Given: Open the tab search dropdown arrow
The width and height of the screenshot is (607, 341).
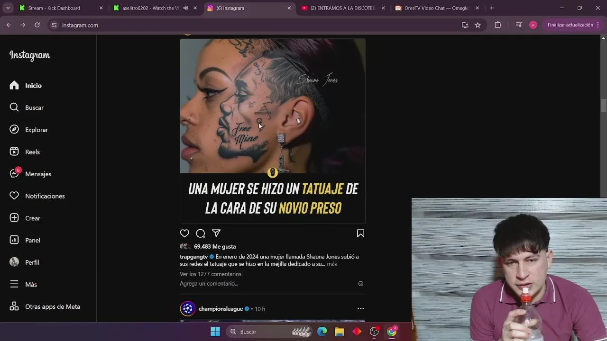Looking at the screenshot, I should [x=8, y=8].
